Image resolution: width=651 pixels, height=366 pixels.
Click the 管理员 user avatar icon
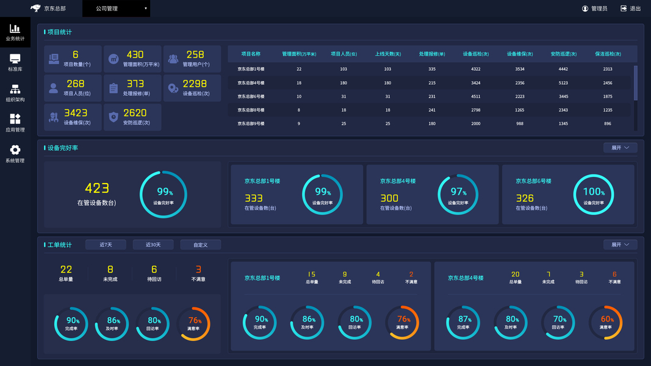tap(585, 9)
